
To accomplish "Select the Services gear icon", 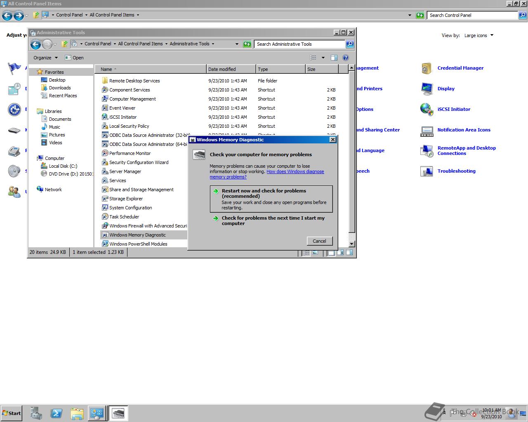I will [x=105, y=181].
